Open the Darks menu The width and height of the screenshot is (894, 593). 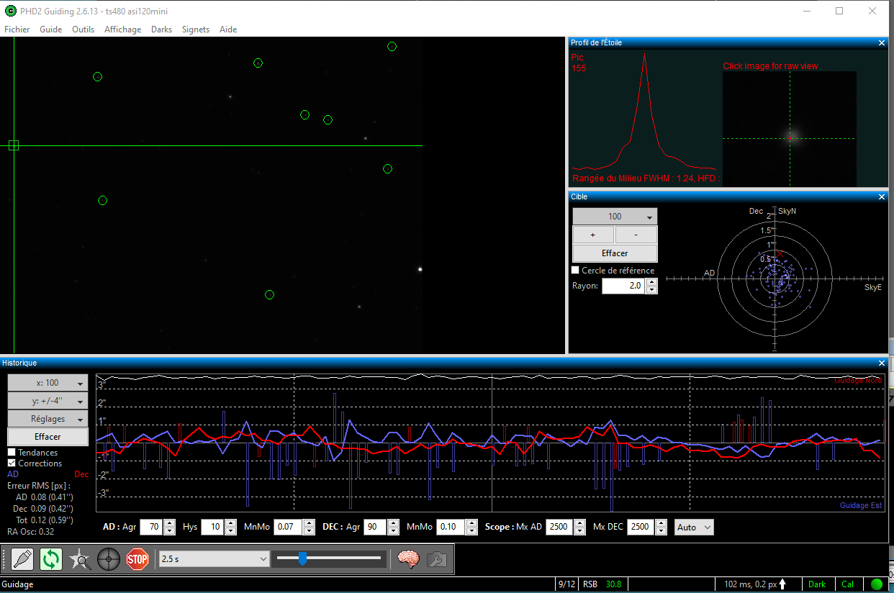[162, 30]
